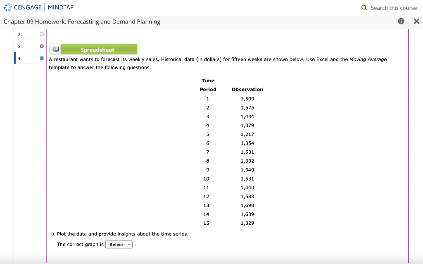Image resolution: width=423 pixels, height=264 pixels.
Task: Close the homework window with the X
Action: [x=416, y=21]
